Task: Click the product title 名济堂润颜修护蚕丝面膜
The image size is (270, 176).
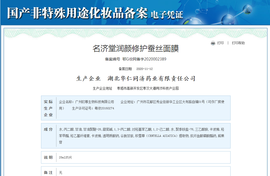Action: tap(136, 48)
